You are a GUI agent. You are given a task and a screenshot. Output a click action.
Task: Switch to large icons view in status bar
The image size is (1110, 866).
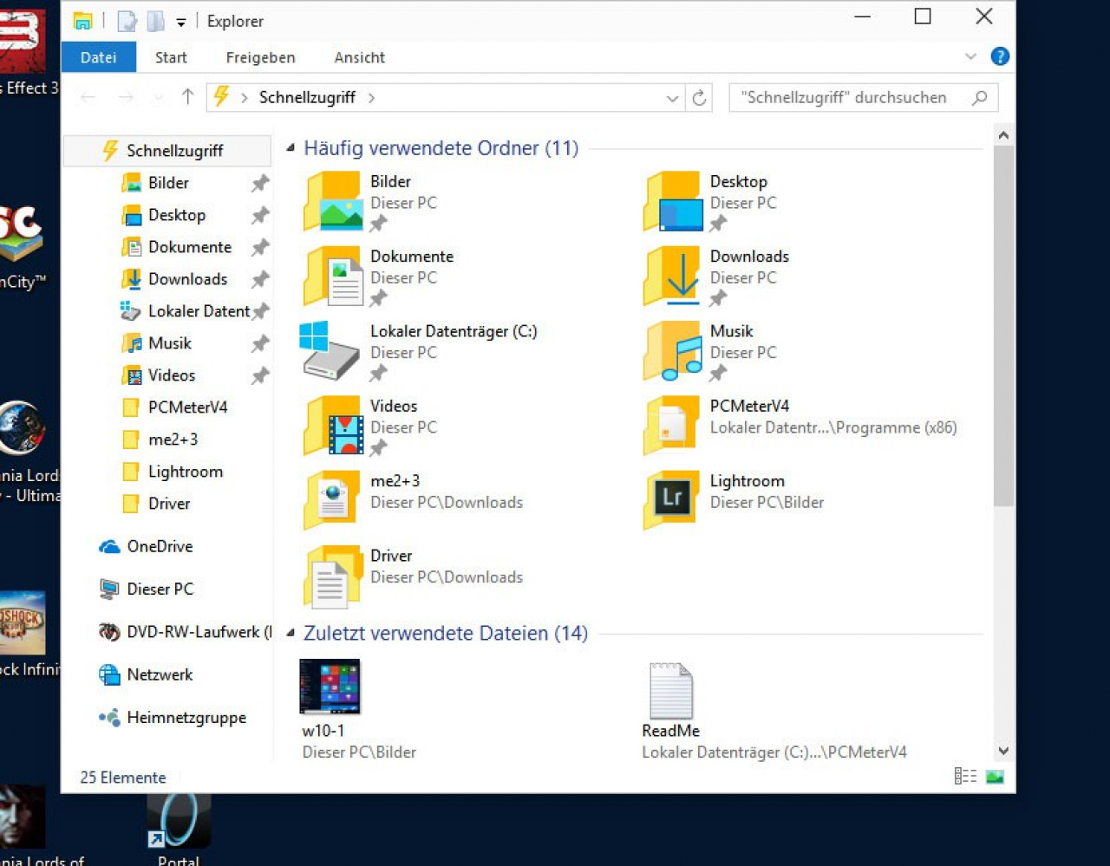pos(995,777)
